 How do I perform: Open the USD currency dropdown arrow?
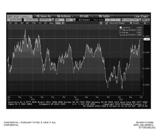tap(148, 20)
